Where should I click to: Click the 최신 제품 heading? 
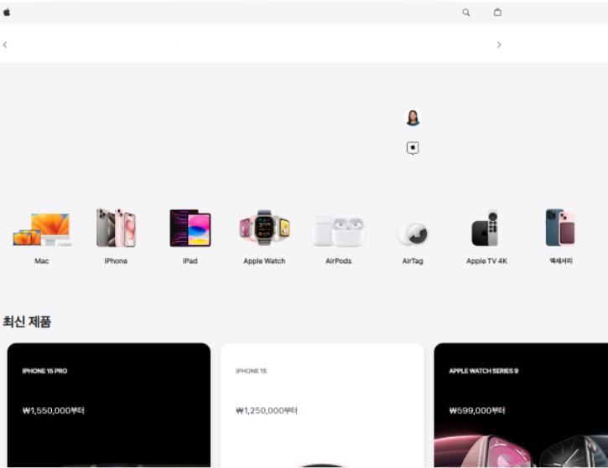[27, 321]
